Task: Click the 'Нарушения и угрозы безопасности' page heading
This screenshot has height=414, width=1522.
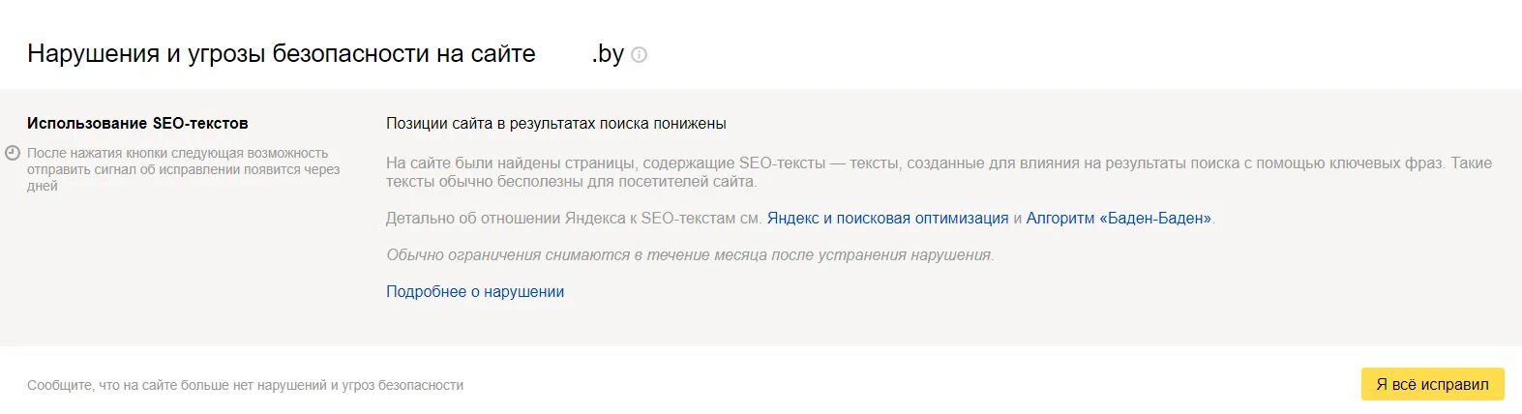Action: (281, 54)
